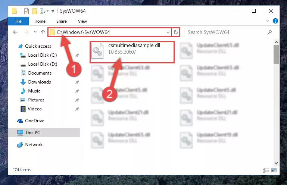This screenshot has width=287, height=185.
Task: Click the folder icon in the title bar
Action: coord(14,11)
